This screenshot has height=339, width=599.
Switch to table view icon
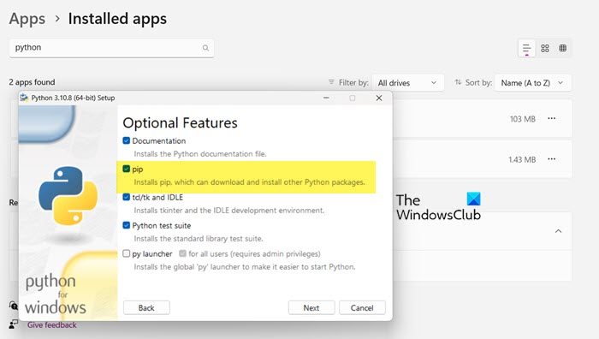point(563,48)
